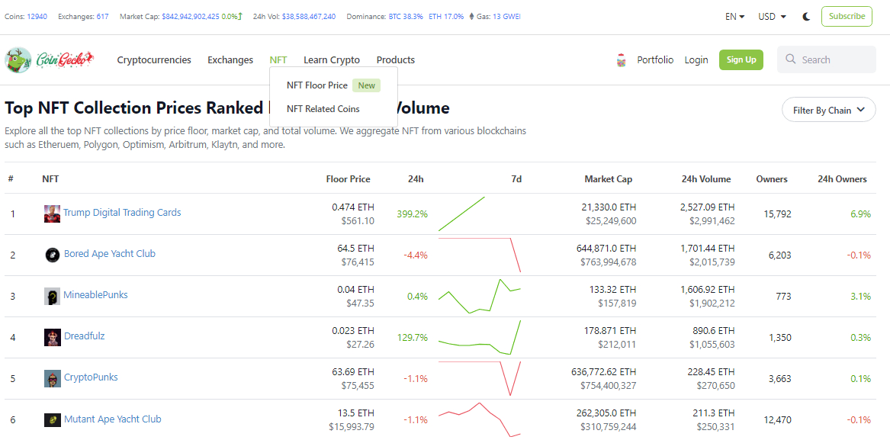Expand the Filter By Chain dropdown
The height and width of the screenshot is (440, 890).
pos(829,110)
